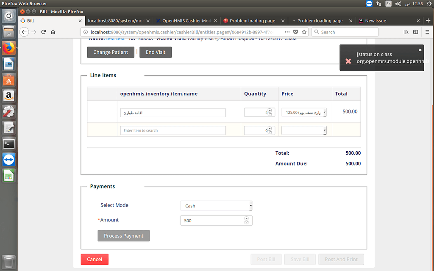Reload the Bill page
This screenshot has width=434, height=271.
tap(44, 32)
